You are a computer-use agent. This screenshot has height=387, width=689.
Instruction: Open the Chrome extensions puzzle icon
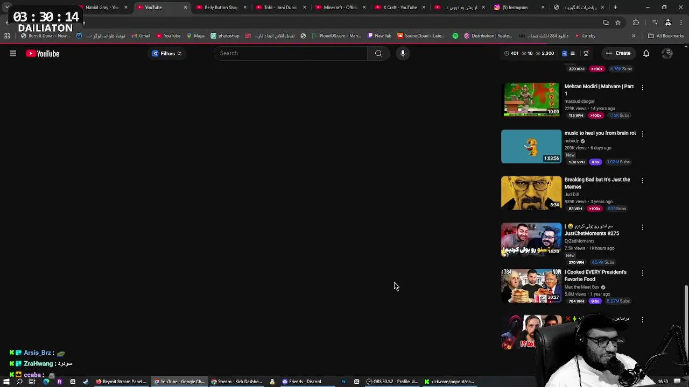(636, 23)
